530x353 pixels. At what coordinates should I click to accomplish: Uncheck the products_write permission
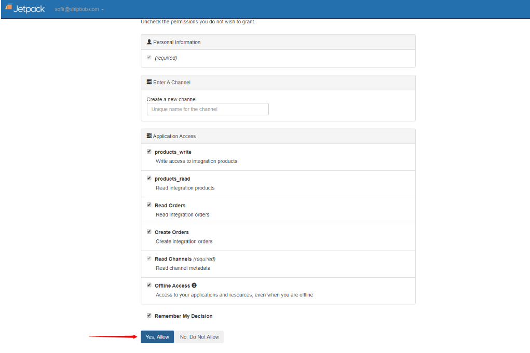pos(149,151)
